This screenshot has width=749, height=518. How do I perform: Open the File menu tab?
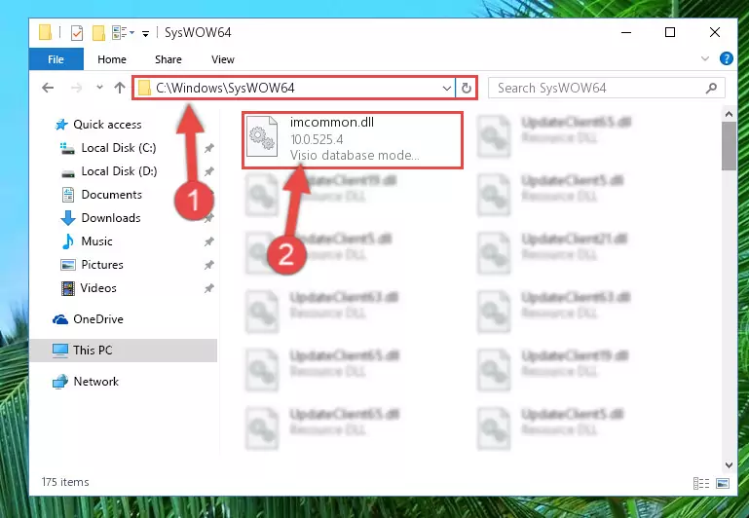click(56, 59)
